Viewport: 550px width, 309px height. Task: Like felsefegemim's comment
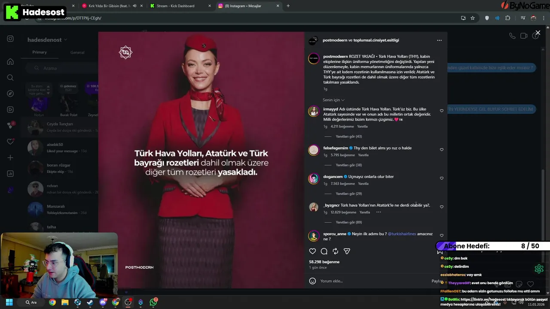pos(441,150)
